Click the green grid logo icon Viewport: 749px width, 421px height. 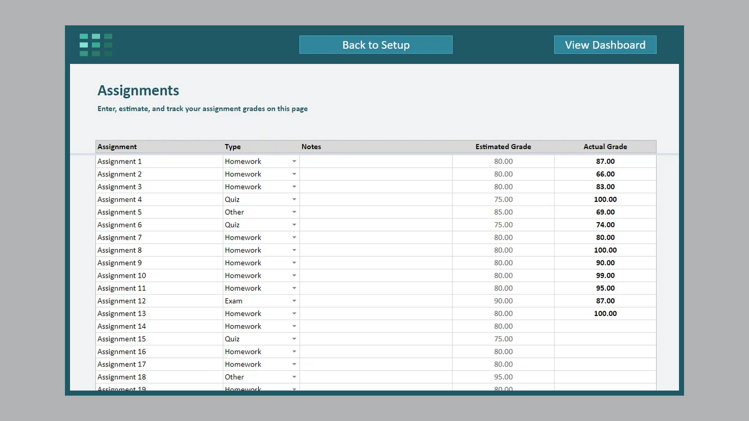tap(96, 45)
